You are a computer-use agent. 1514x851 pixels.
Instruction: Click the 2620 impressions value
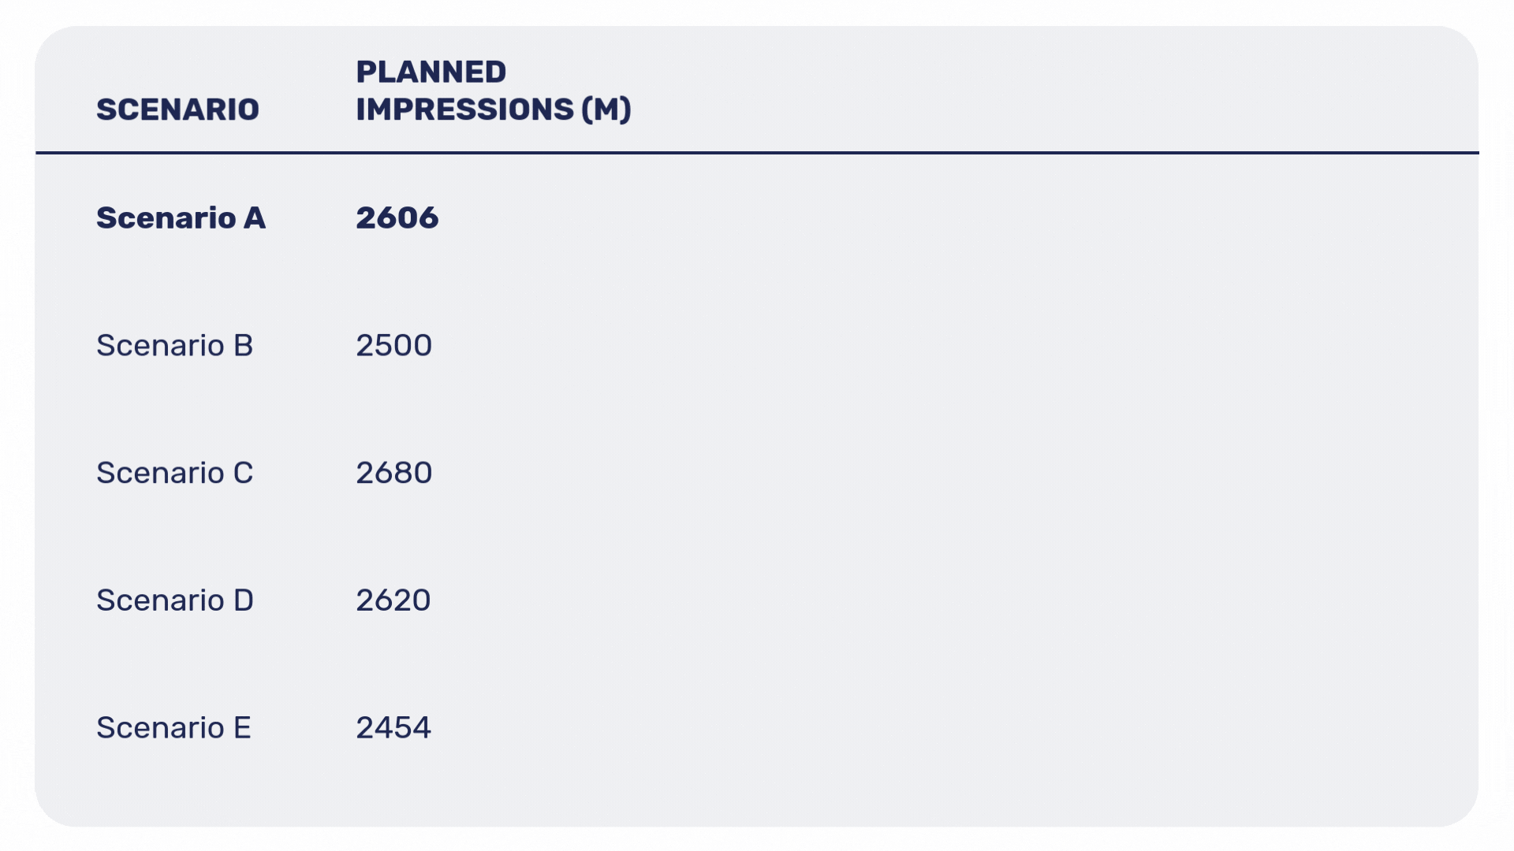393,601
